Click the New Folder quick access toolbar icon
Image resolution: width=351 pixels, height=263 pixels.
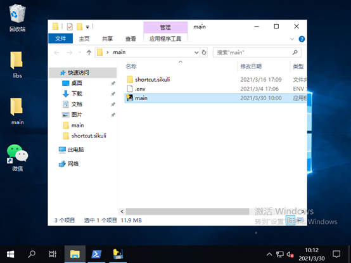coord(79,27)
